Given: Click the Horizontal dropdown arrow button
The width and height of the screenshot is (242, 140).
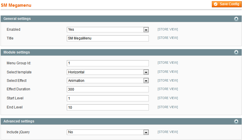Looking at the screenshot, I should (x=146, y=72).
